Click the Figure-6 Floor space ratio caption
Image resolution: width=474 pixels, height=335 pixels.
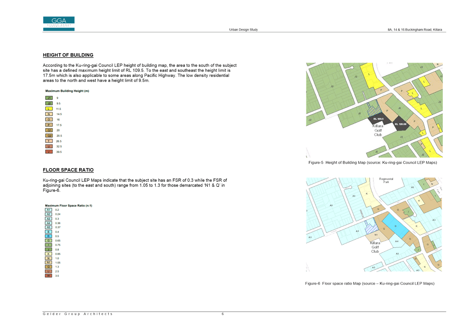coord(370,284)
